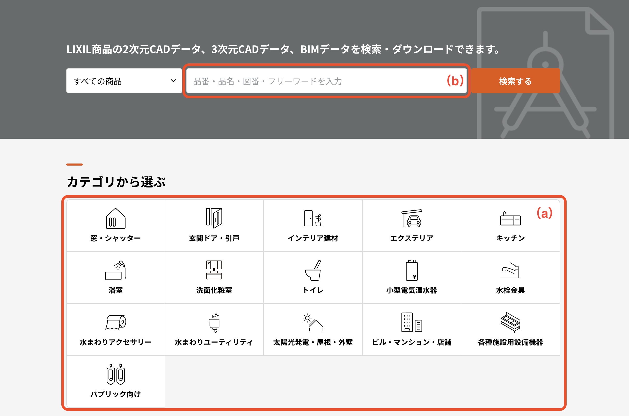Select the インテリア建材 interior icon
Viewport: 629px width, 416px height.
point(313,218)
